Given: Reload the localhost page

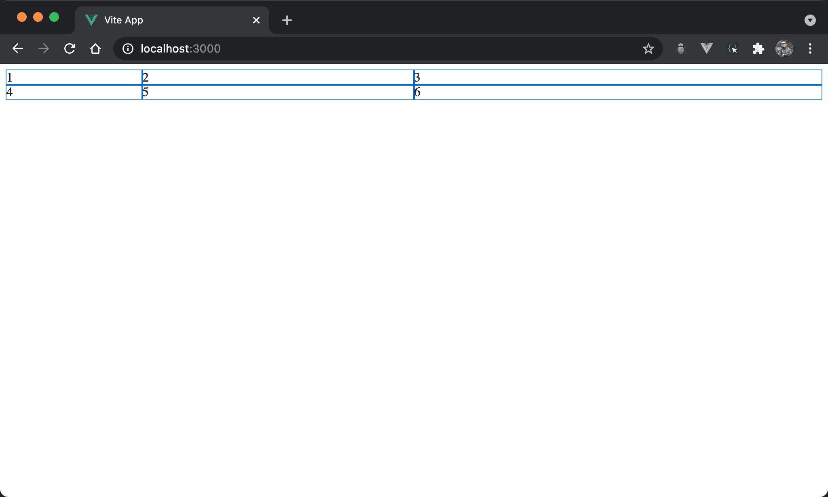Looking at the screenshot, I should click(70, 49).
